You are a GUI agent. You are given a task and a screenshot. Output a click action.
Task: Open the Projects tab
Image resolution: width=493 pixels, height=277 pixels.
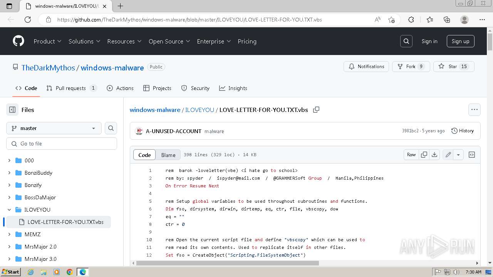157,88
